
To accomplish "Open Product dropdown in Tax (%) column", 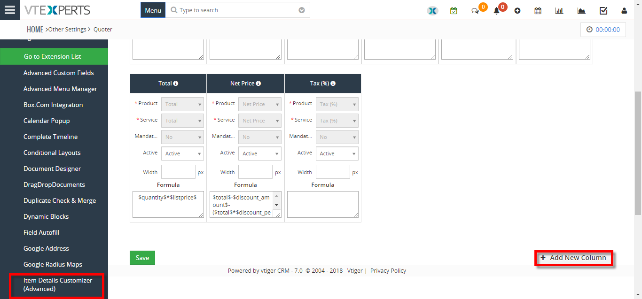I will tap(337, 104).
